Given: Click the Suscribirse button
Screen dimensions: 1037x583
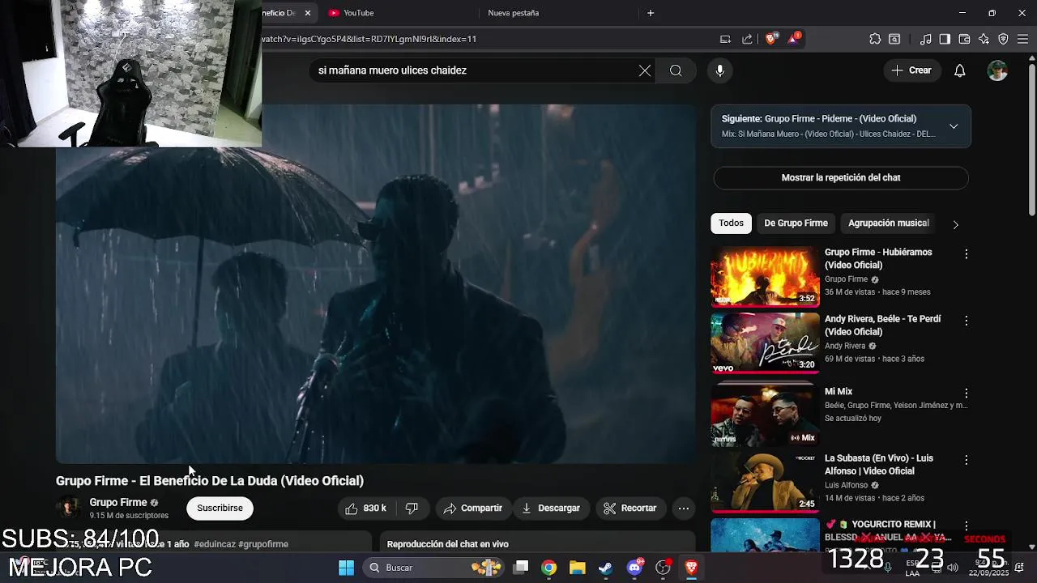Looking at the screenshot, I should [220, 509].
